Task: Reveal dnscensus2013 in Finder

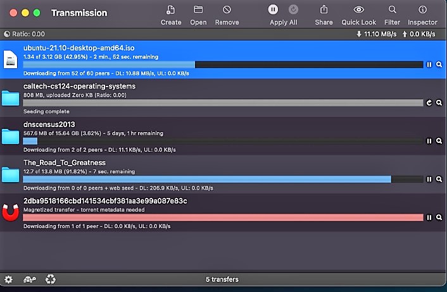Action: point(439,141)
